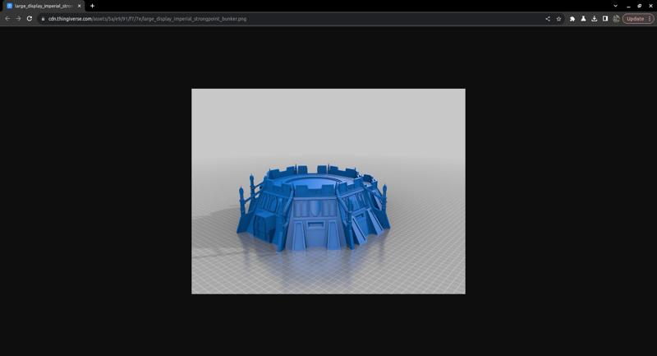Screen dimensions: 657x356
Task: Click the Update button
Action: (x=638, y=19)
